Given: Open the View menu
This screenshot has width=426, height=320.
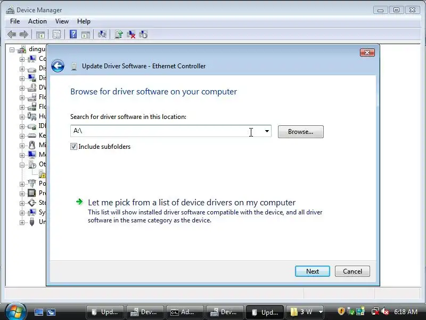Looking at the screenshot, I should (62, 21).
